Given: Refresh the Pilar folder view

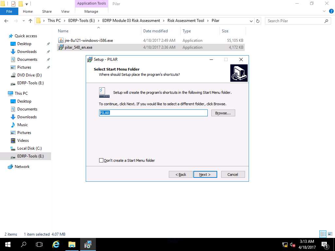Looking at the screenshot, I should [258, 21].
